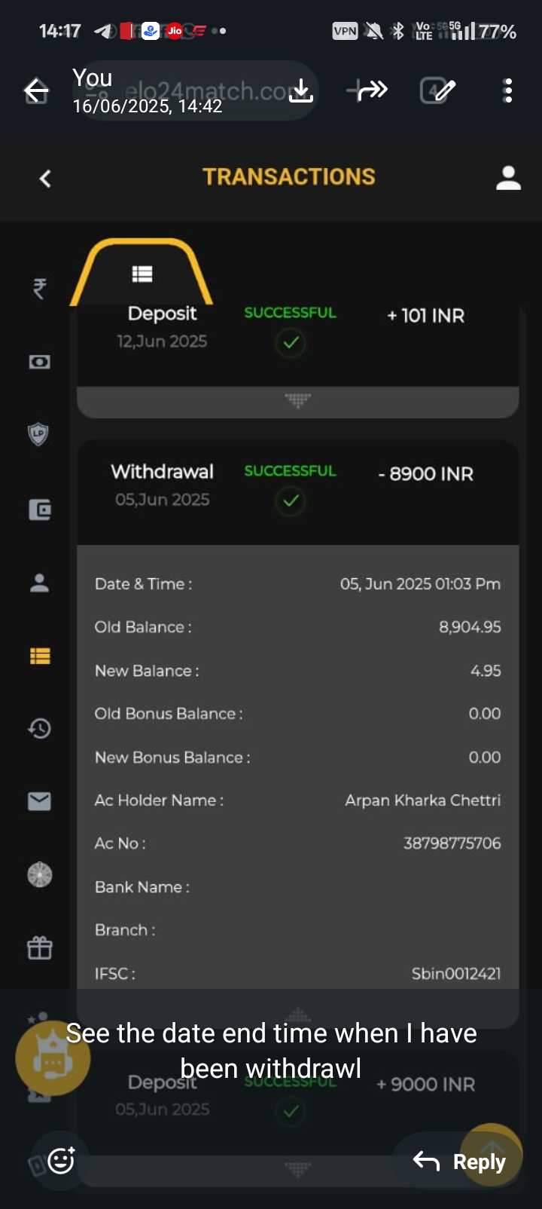Collapse the 8900 INR withdrawal row
The image size is (542, 1209).
pyautogui.click(x=297, y=491)
